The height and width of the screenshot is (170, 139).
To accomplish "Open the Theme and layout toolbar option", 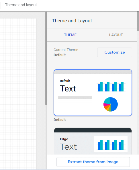I will (21, 5).
